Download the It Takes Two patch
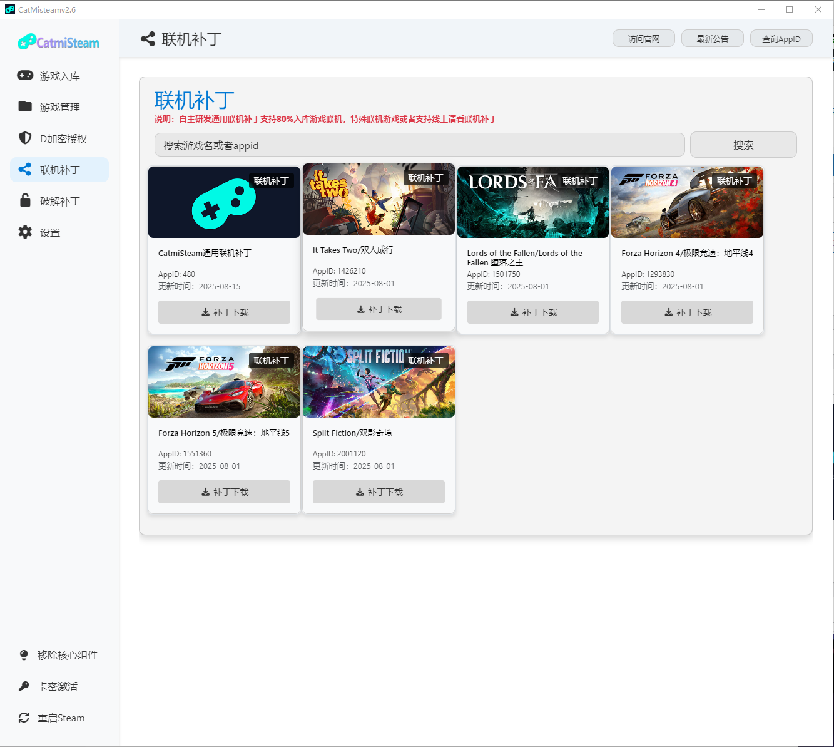 click(378, 308)
